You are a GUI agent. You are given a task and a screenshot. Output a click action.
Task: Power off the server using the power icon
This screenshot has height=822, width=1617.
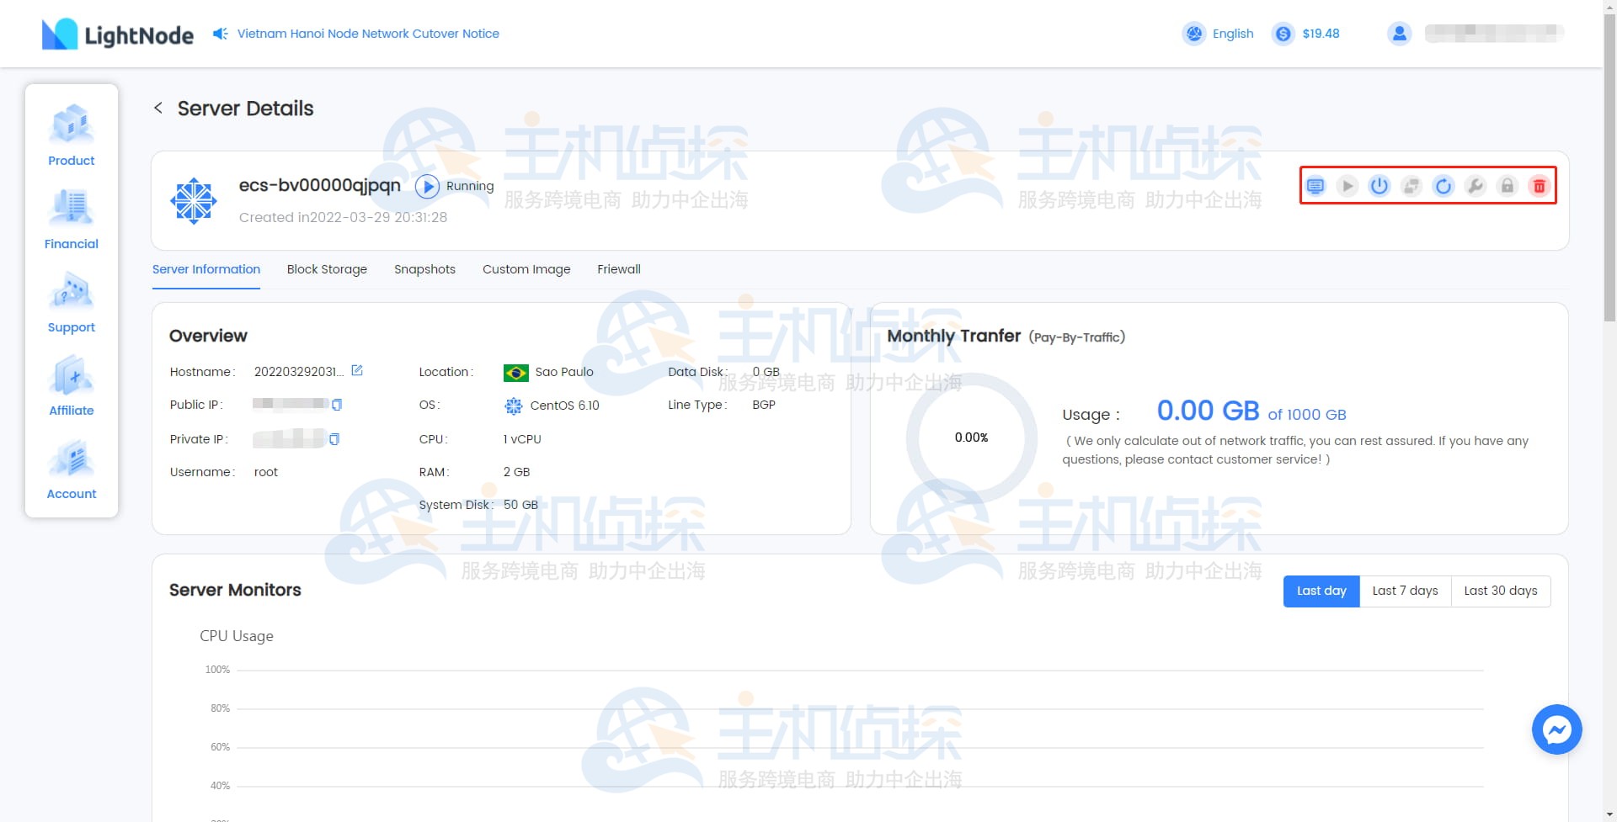1379,186
